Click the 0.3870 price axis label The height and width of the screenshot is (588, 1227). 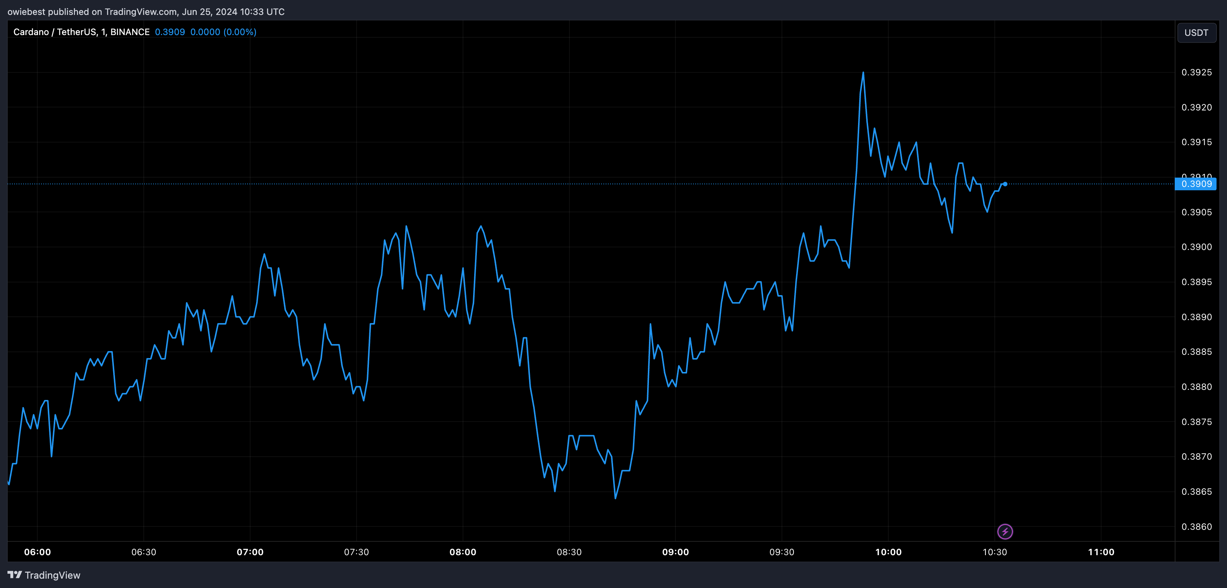click(x=1196, y=457)
